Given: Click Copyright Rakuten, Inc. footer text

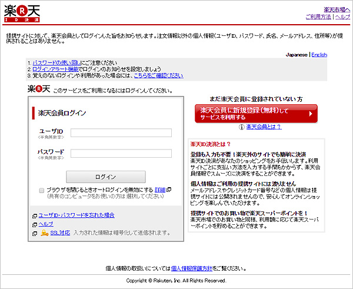Looking at the screenshot, I should click(176, 281).
